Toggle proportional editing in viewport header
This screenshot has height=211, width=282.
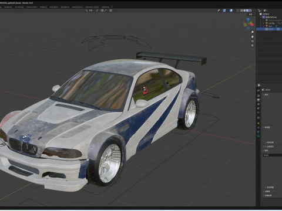(111, 11)
